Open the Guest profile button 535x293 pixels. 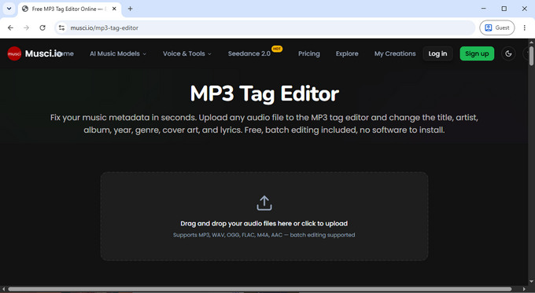[x=496, y=28]
